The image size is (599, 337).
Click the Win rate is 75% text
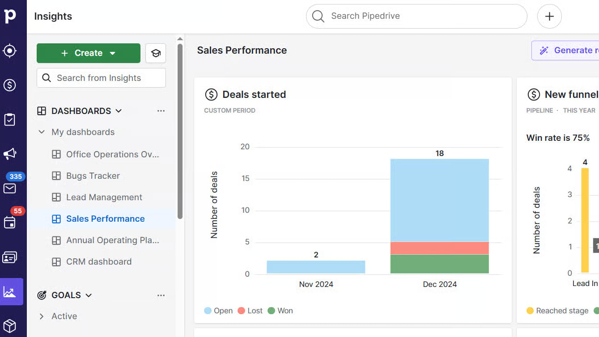click(x=558, y=138)
